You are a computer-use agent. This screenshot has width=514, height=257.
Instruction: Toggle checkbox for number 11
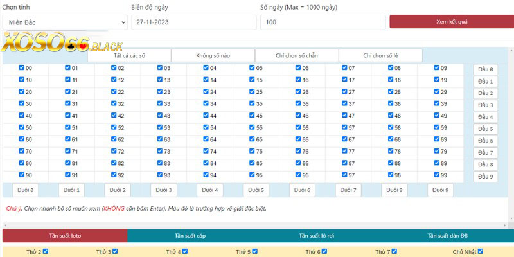[x=67, y=79]
